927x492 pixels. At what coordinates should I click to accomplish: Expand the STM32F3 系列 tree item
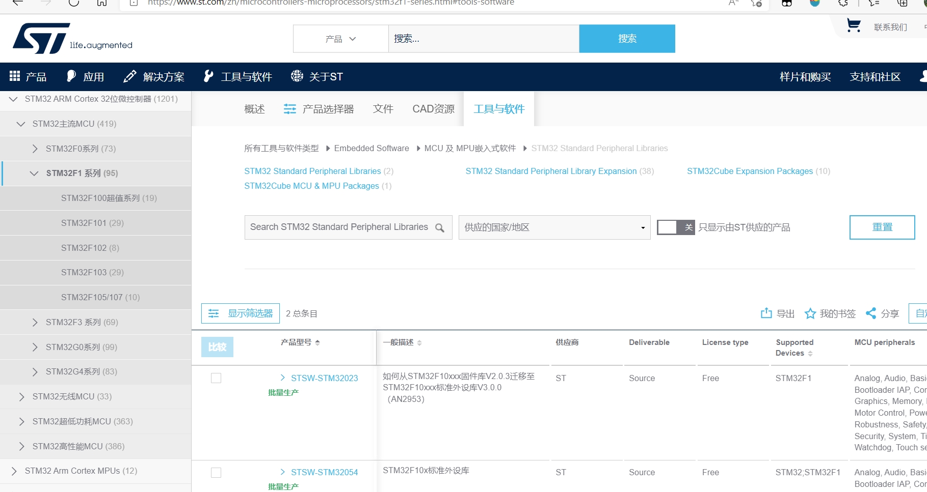(35, 323)
